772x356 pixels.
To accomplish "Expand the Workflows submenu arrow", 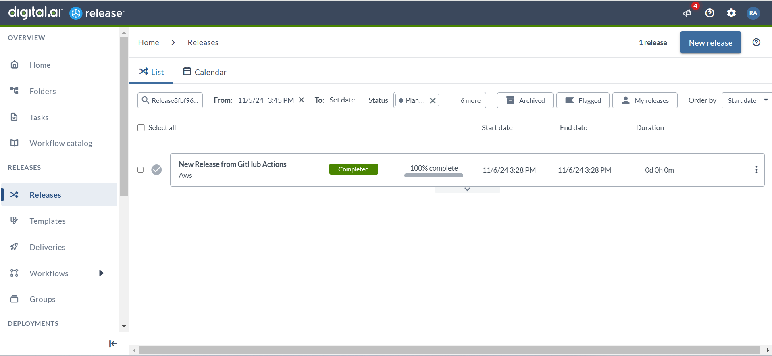I will [x=102, y=273].
